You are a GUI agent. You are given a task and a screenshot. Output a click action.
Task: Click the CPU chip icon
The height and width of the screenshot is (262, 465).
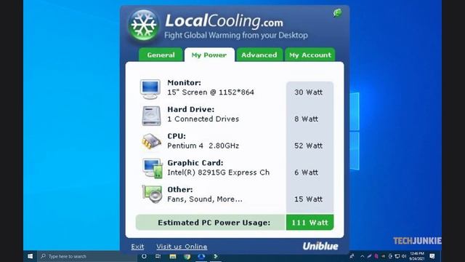151,140
